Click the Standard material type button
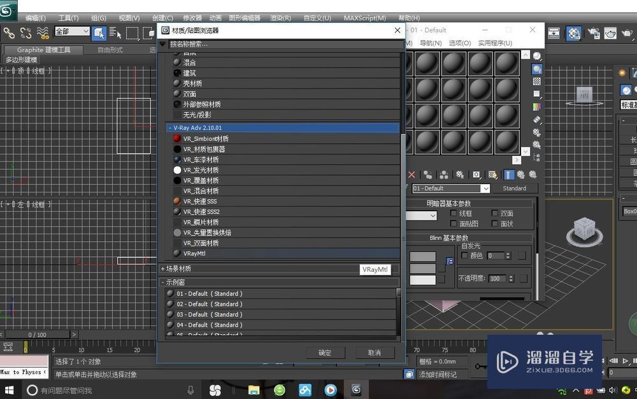The height and width of the screenshot is (399, 637). (x=515, y=188)
